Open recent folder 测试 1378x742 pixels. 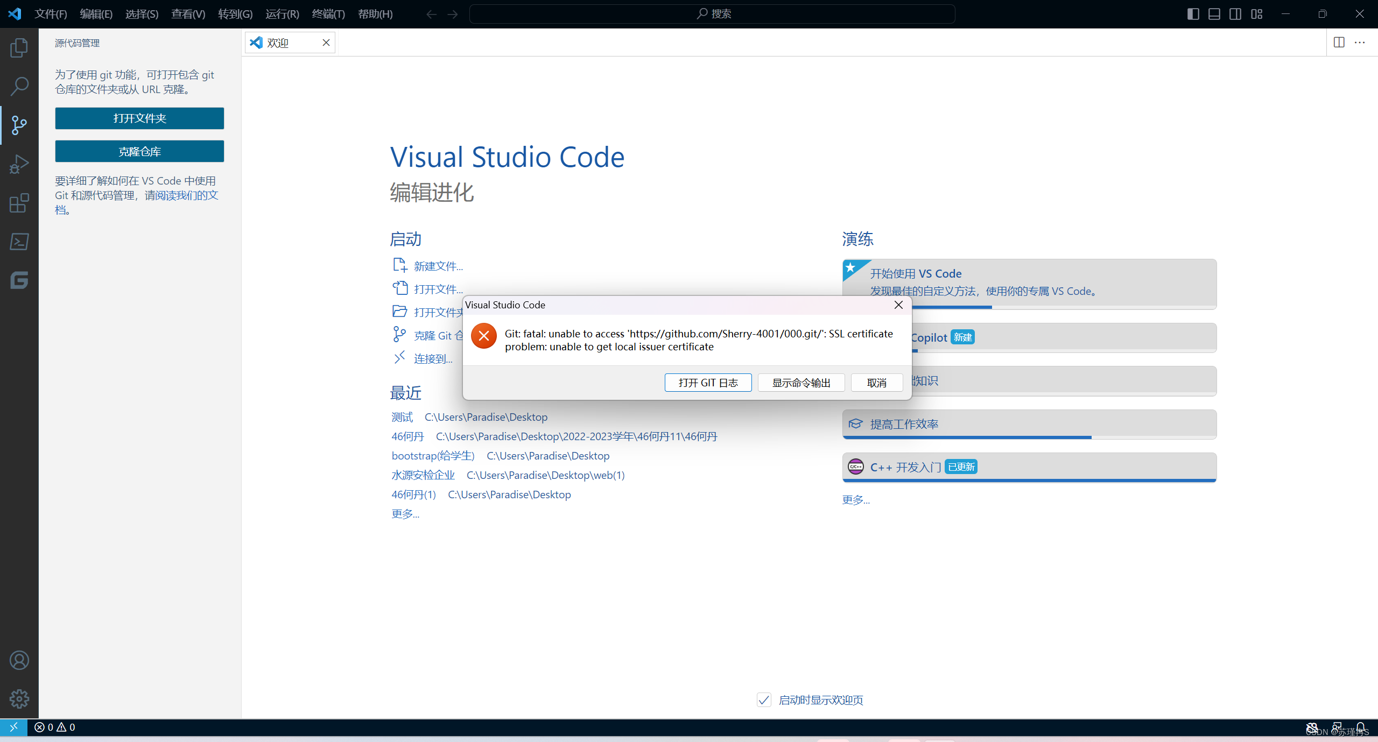coord(402,417)
